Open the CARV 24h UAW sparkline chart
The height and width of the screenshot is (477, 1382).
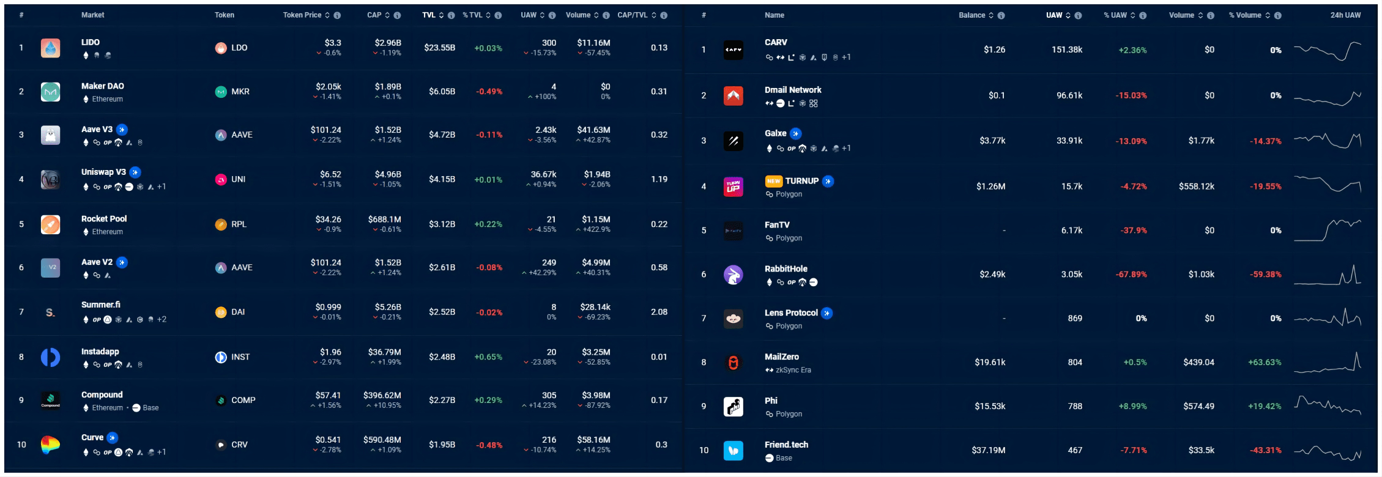1328,51
